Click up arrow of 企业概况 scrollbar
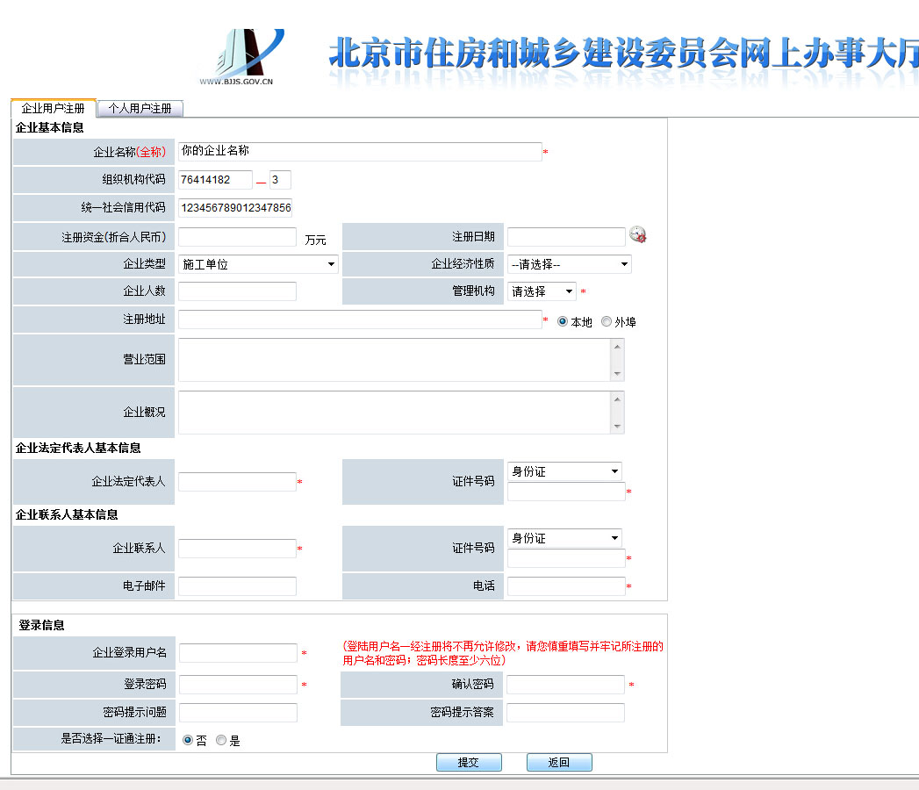919x790 pixels. (x=617, y=399)
